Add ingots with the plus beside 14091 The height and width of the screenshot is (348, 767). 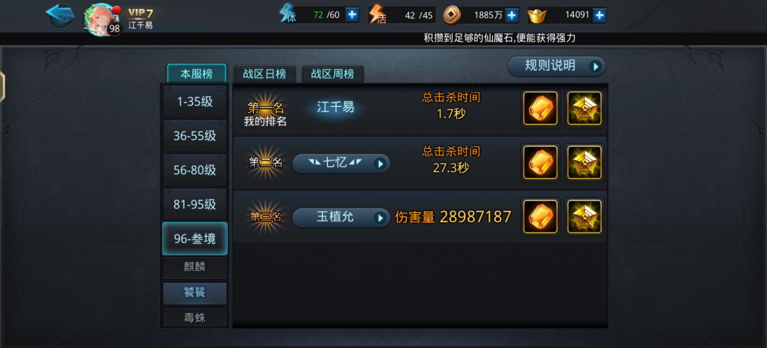pos(599,15)
